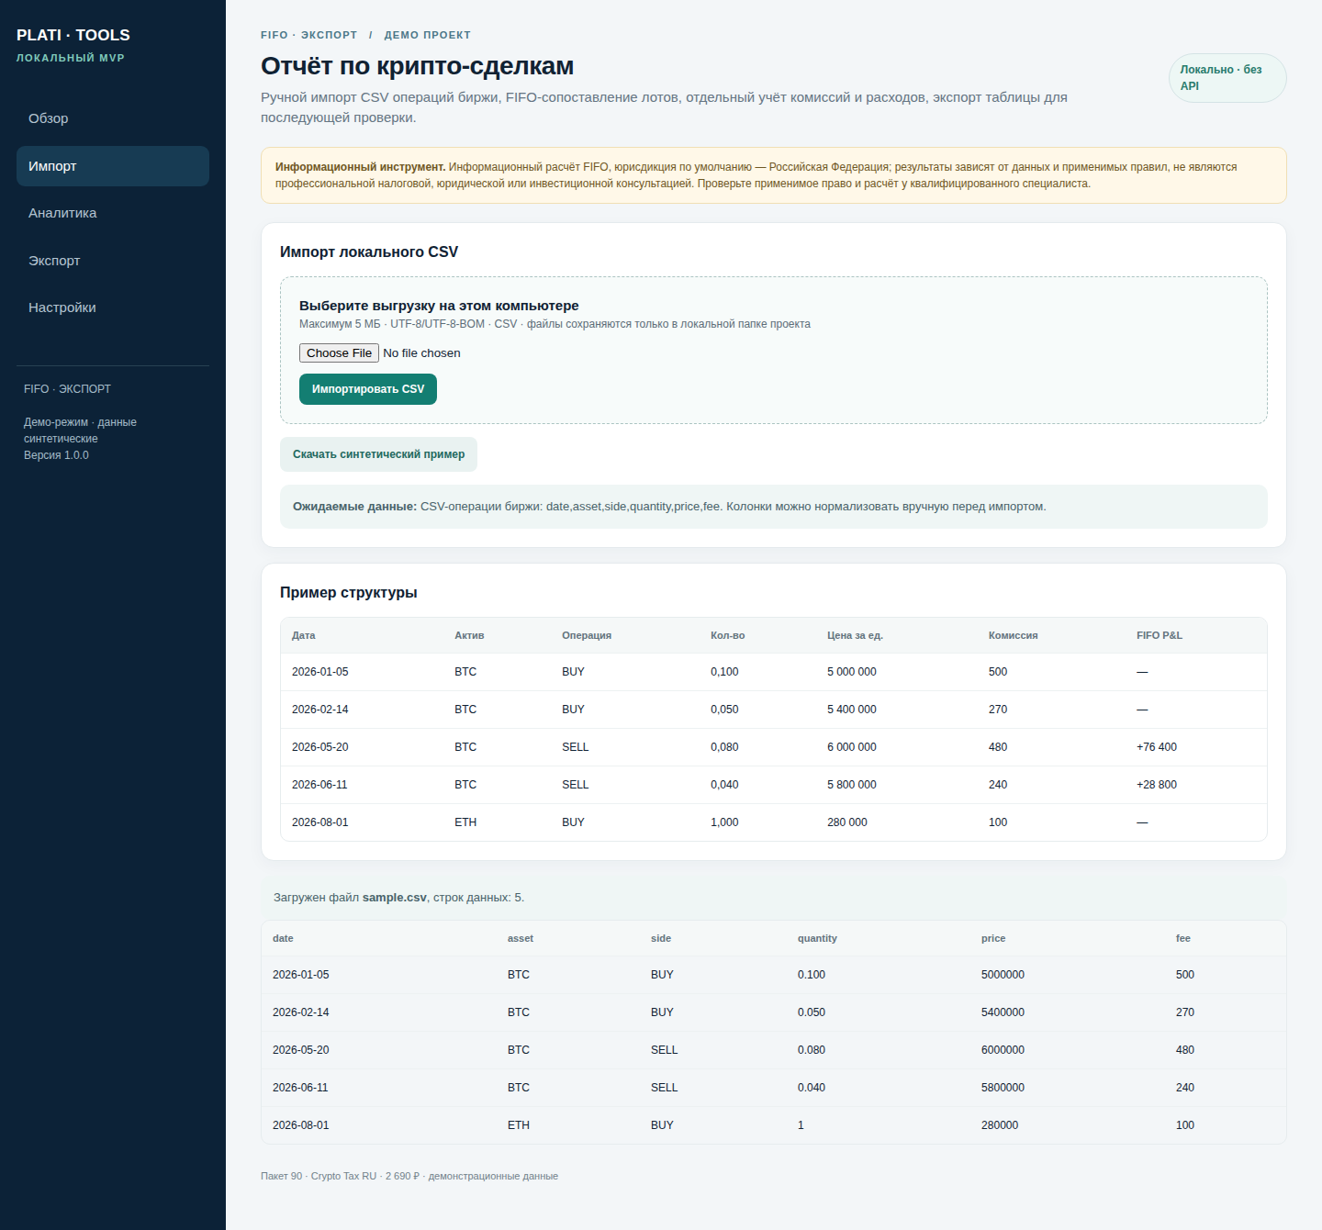Image resolution: width=1322 pixels, height=1230 pixels.
Task: Click the Импорт локального CSV heading
Action: pos(369,252)
